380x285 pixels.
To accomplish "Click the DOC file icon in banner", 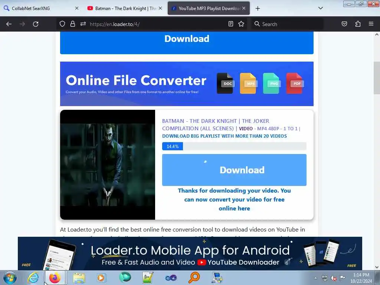I will (x=225, y=83).
